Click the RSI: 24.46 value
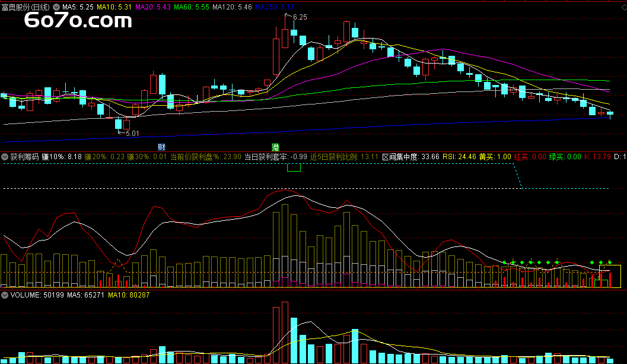Screen dimensions: 627x364 point(459,157)
